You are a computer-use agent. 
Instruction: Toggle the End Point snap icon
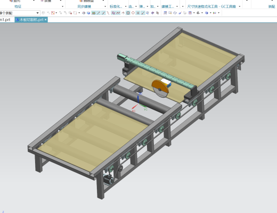pos(98,13)
